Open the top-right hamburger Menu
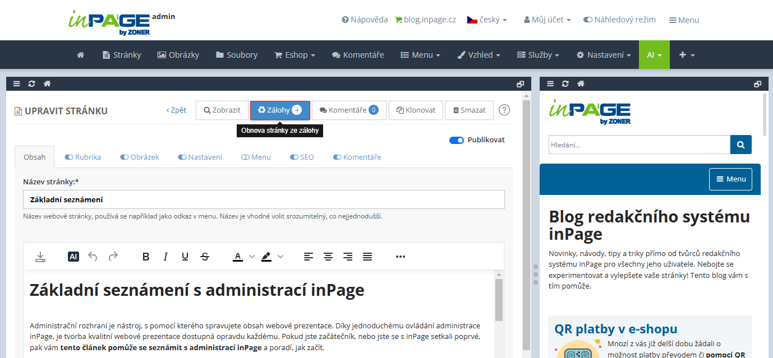The width and height of the screenshot is (773, 358). coord(684,20)
